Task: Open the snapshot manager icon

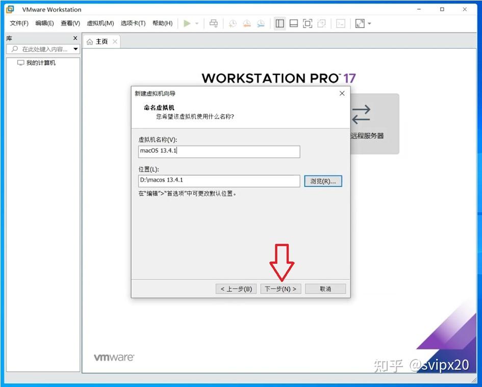Action: point(261,23)
